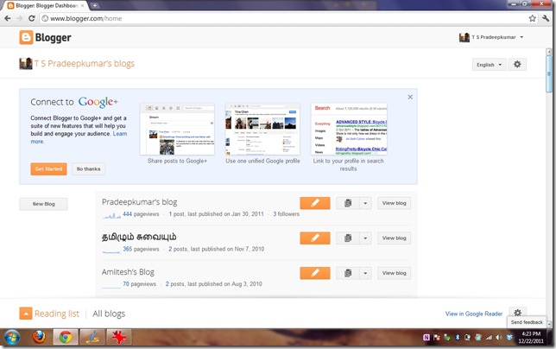Open the English language dropdown
This screenshot has width=556, height=349.
489,65
